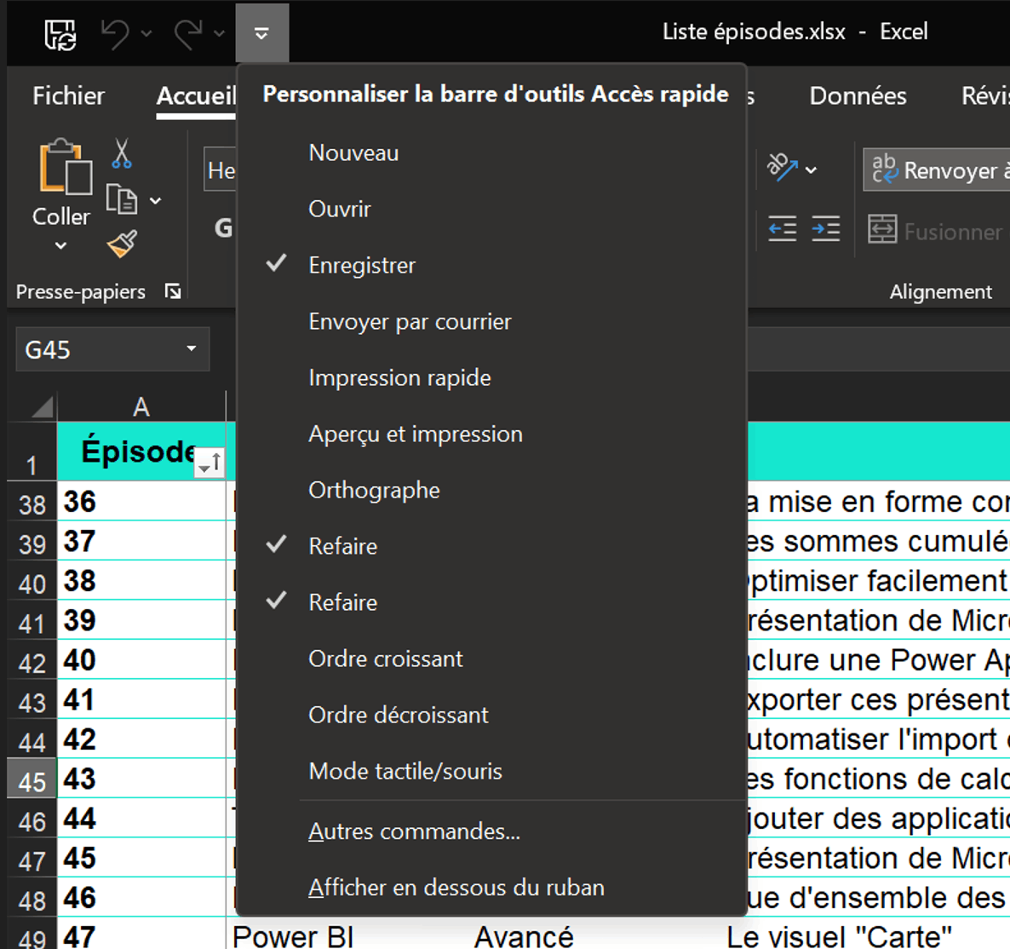Viewport: 1010px width, 949px height.
Task: Click the Bold G button
Action: click(223, 228)
